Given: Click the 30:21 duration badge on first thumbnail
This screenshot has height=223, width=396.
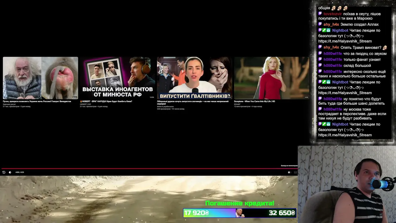Looking at the screenshot, I should click(75, 97).
